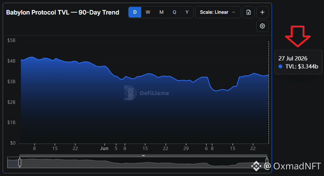Screen dimensions: 324x176
Task: Select the daily D interval toggle
Action: click(135, 12)
